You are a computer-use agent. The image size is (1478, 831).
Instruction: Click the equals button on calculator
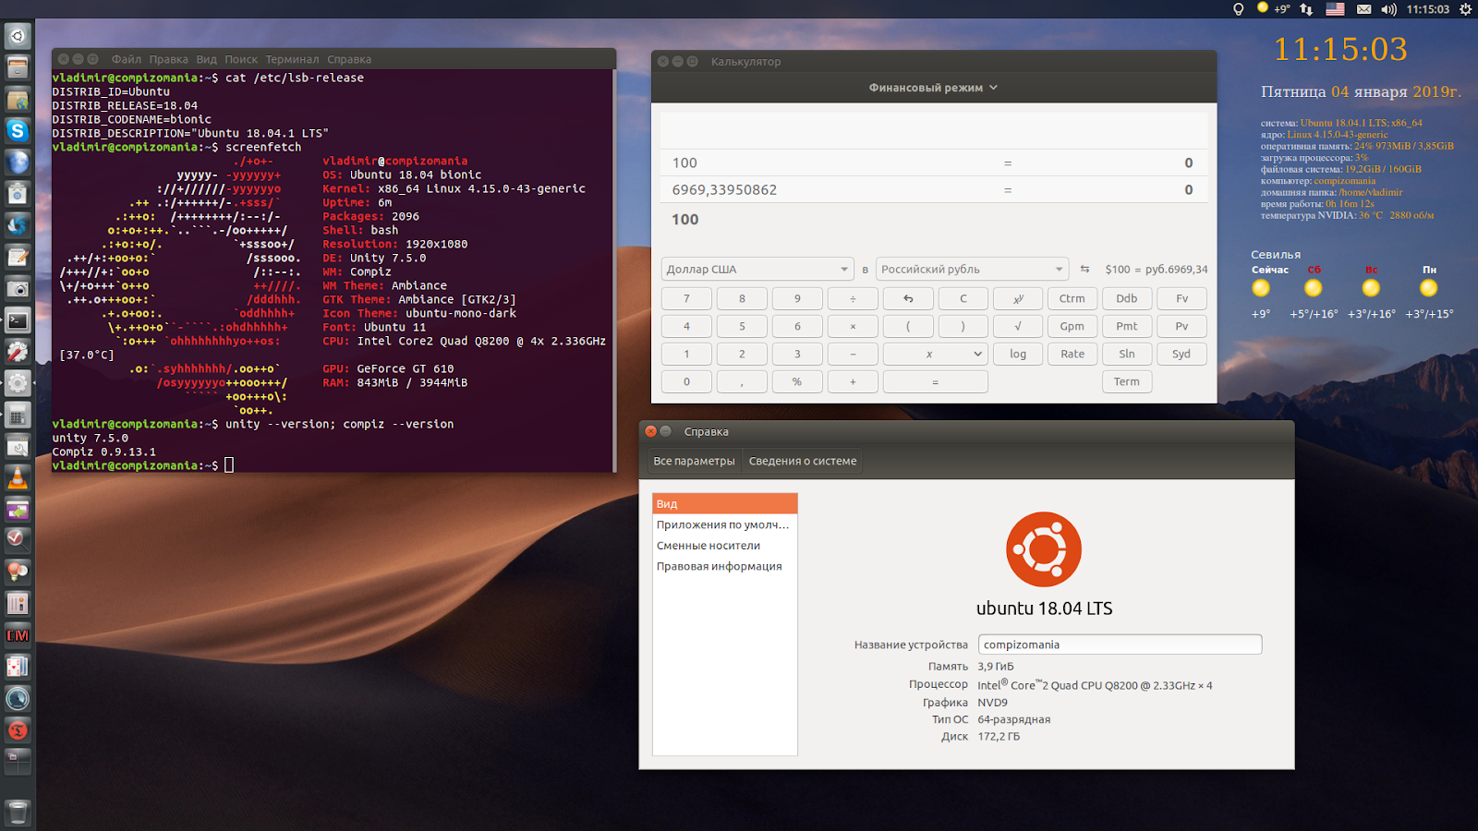pos(936,381)
